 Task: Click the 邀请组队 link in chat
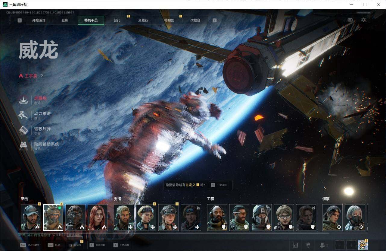point(74,235)
